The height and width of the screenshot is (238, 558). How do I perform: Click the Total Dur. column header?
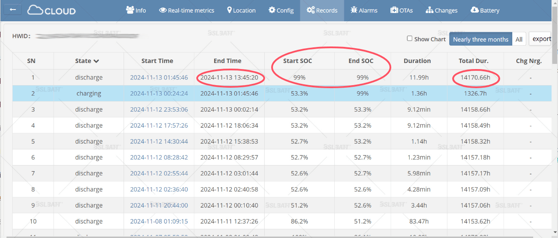click(x=474, y=61)
